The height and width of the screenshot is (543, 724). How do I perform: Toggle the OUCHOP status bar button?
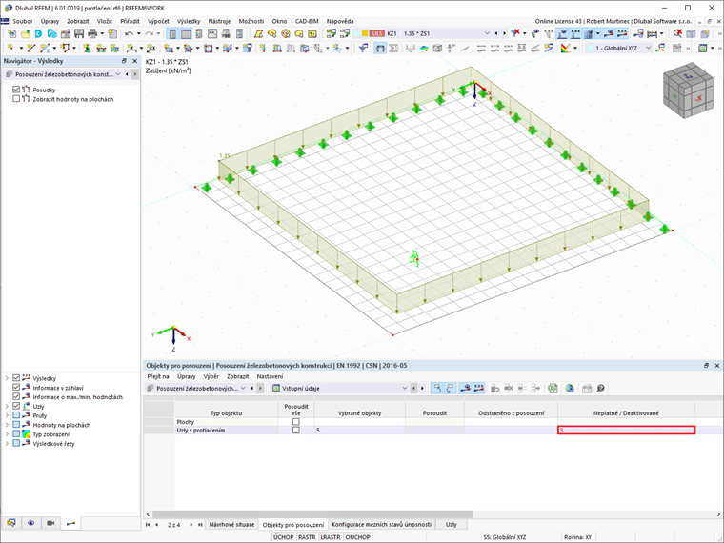[357, 537]
